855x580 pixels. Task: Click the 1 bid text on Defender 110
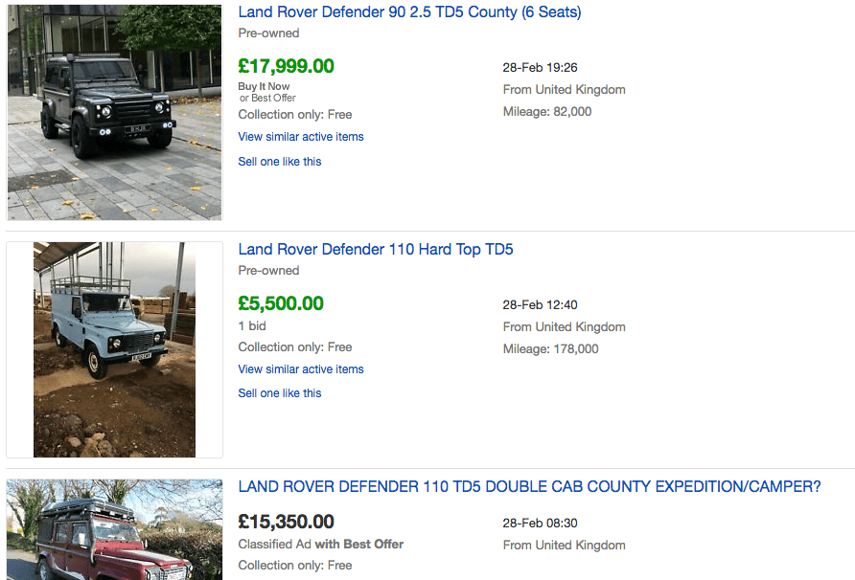click(x=252, y=326)
